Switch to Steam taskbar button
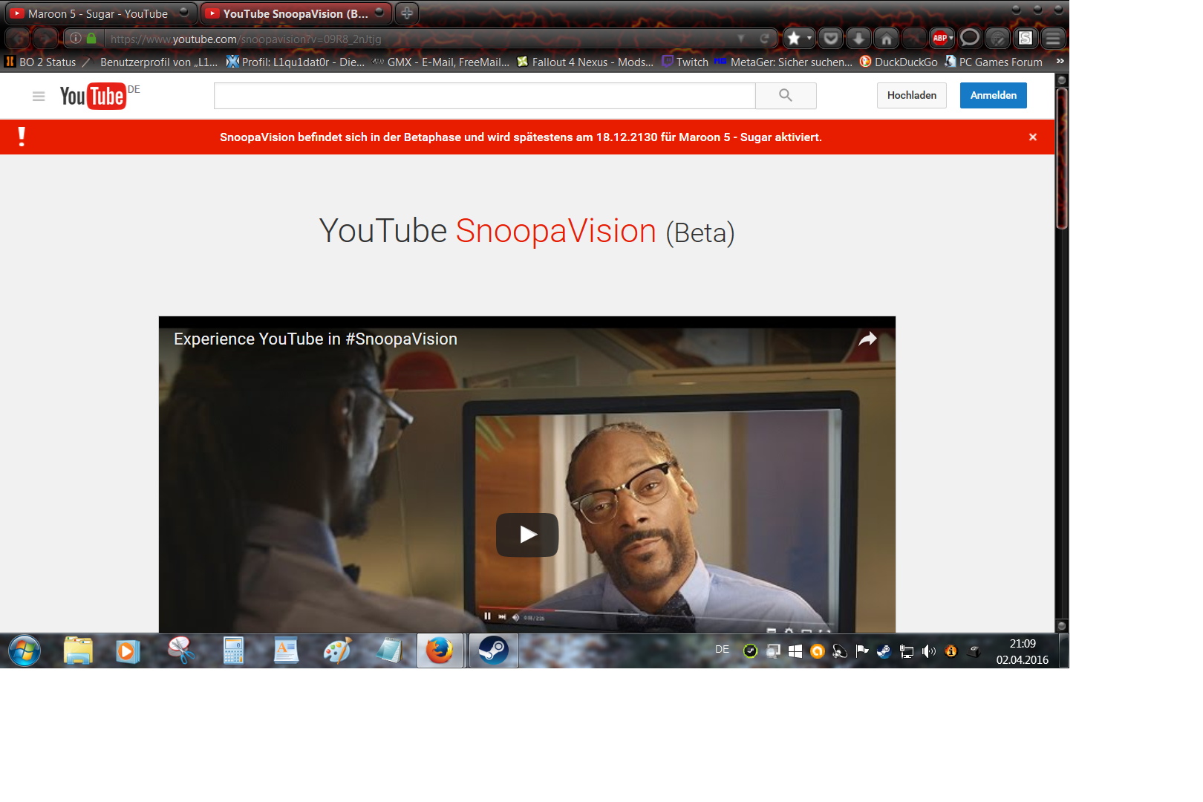Screen dimensions: 1203x802 (493, 651)
